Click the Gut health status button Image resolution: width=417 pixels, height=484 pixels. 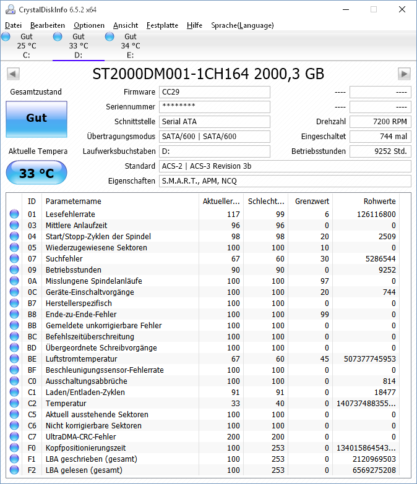pos(37,119)
